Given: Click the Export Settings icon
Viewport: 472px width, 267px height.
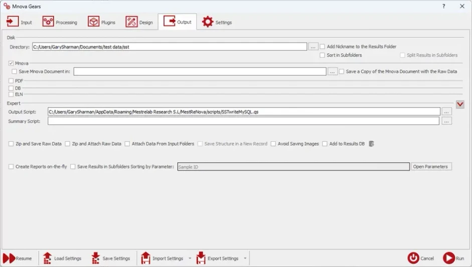Looking at the screenshot, I should pyautogui.click(x=201, y=258).
